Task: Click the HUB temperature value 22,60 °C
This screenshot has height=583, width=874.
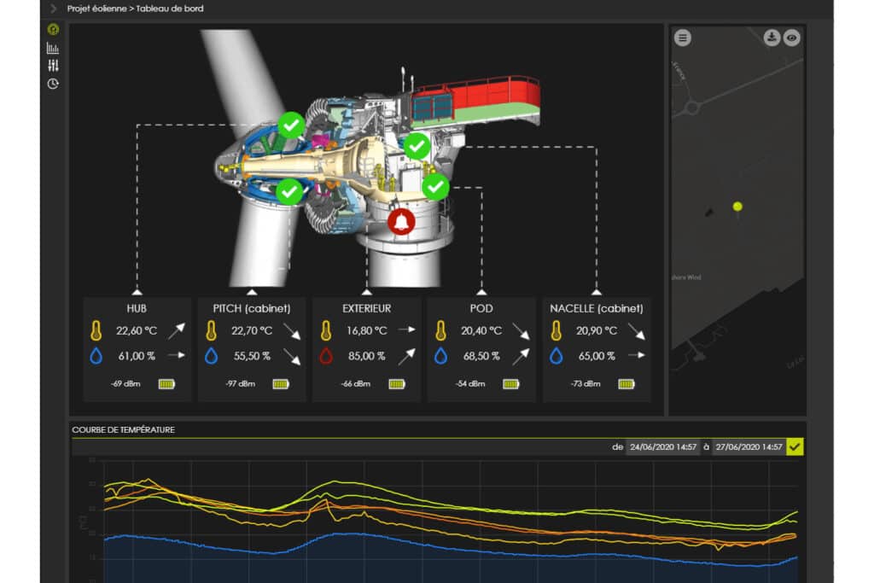Action: [137, 330]
